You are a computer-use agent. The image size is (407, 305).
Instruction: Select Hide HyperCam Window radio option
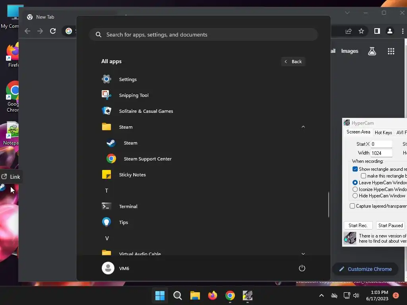click(x=355, y=196)
